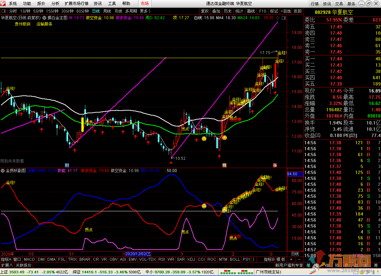Click the 2020/12/02 date marker on the timeline
Screen dimensions: 381x276
pyautogui.click(x=138, y=254)
